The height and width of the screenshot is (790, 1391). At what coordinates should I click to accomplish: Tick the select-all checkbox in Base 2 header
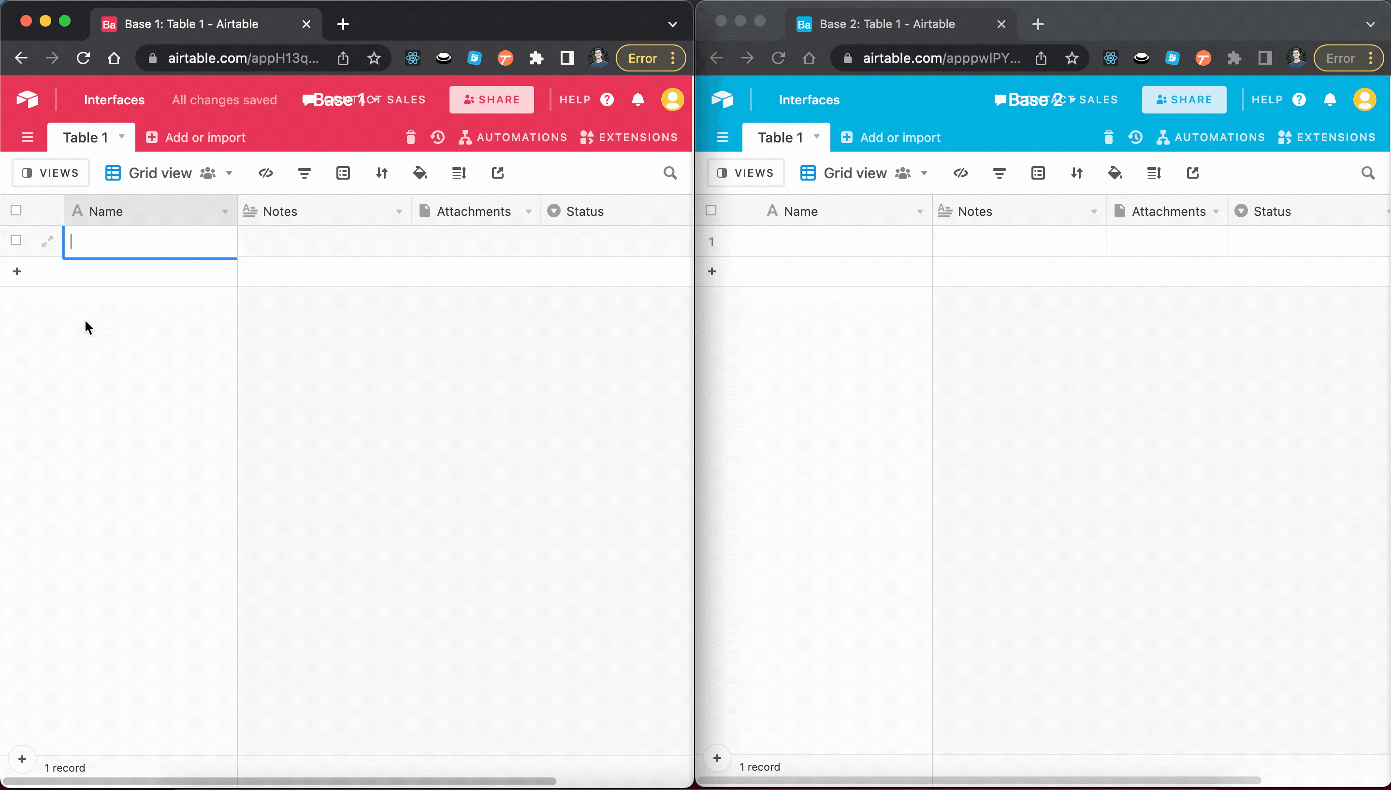(710, 211)
